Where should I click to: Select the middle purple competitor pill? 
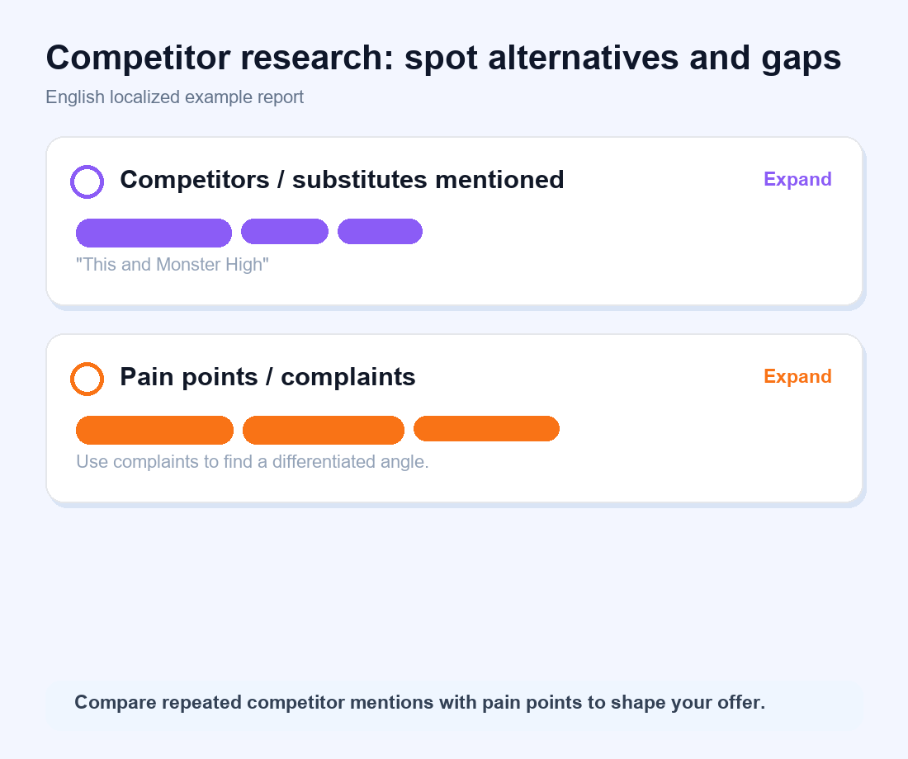point(284,232)
